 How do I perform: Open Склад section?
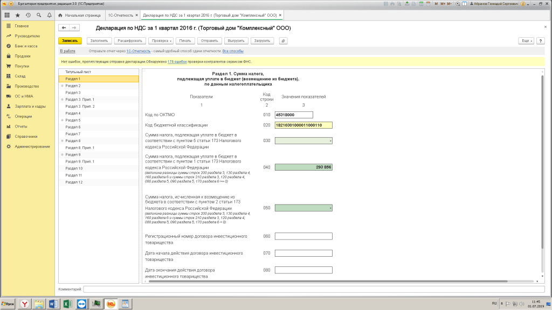coord(20,76)
